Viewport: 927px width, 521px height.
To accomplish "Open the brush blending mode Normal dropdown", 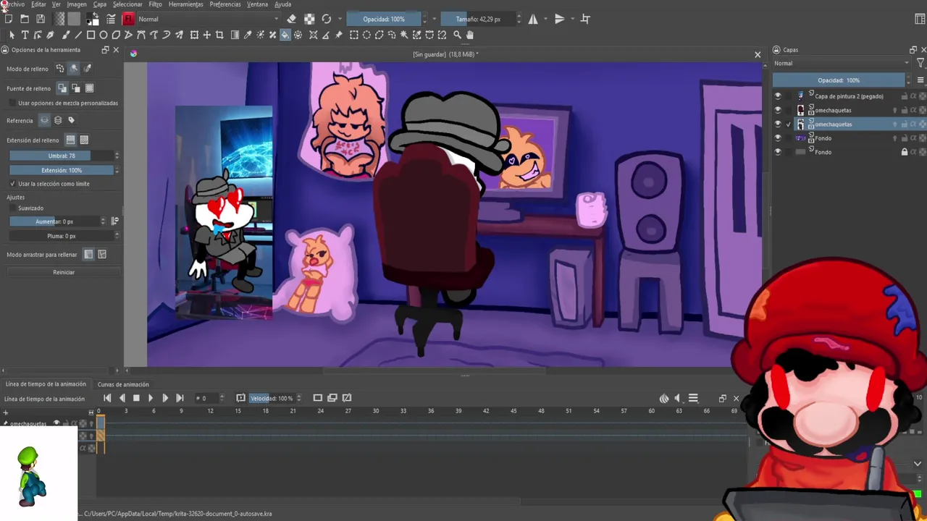I will [x=209, y=19].
